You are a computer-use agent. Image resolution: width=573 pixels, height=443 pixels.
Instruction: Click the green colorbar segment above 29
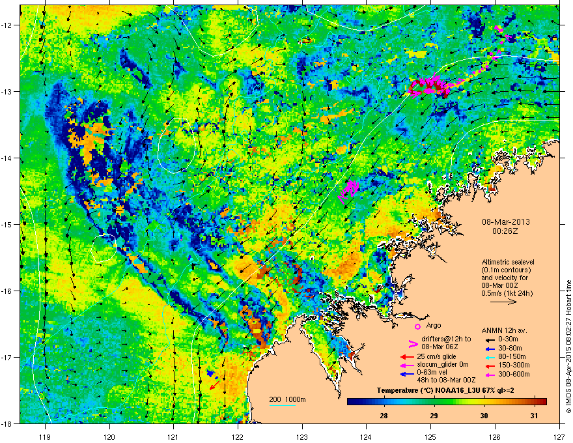click(434, 401)
